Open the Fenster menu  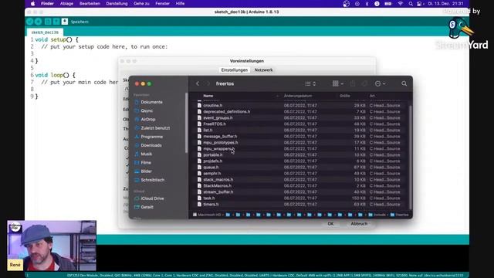tap(162, 3)
